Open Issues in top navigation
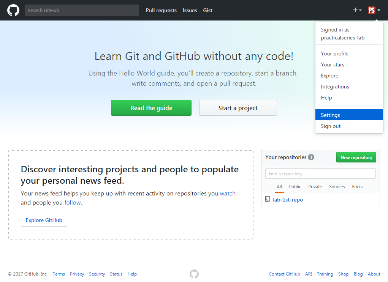The width and height of the screenshot is (388, 282). [x=190, y=10]
